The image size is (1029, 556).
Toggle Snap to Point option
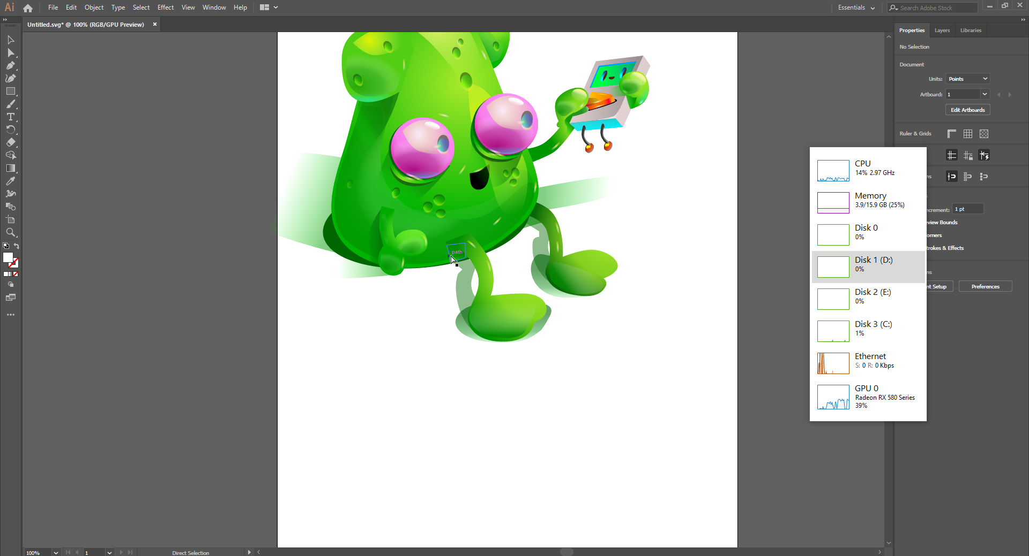(x=952, y=176)
